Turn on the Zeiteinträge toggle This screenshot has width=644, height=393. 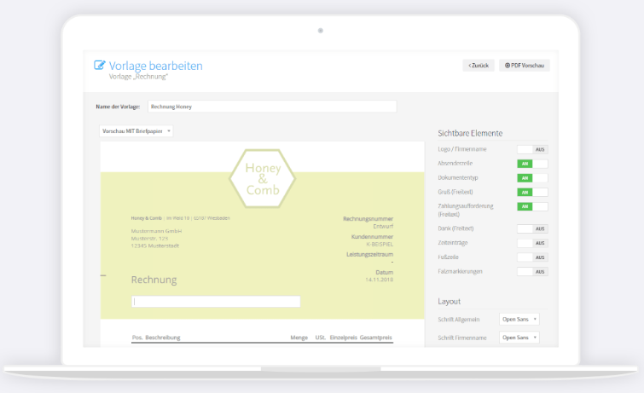click(532, 243)
